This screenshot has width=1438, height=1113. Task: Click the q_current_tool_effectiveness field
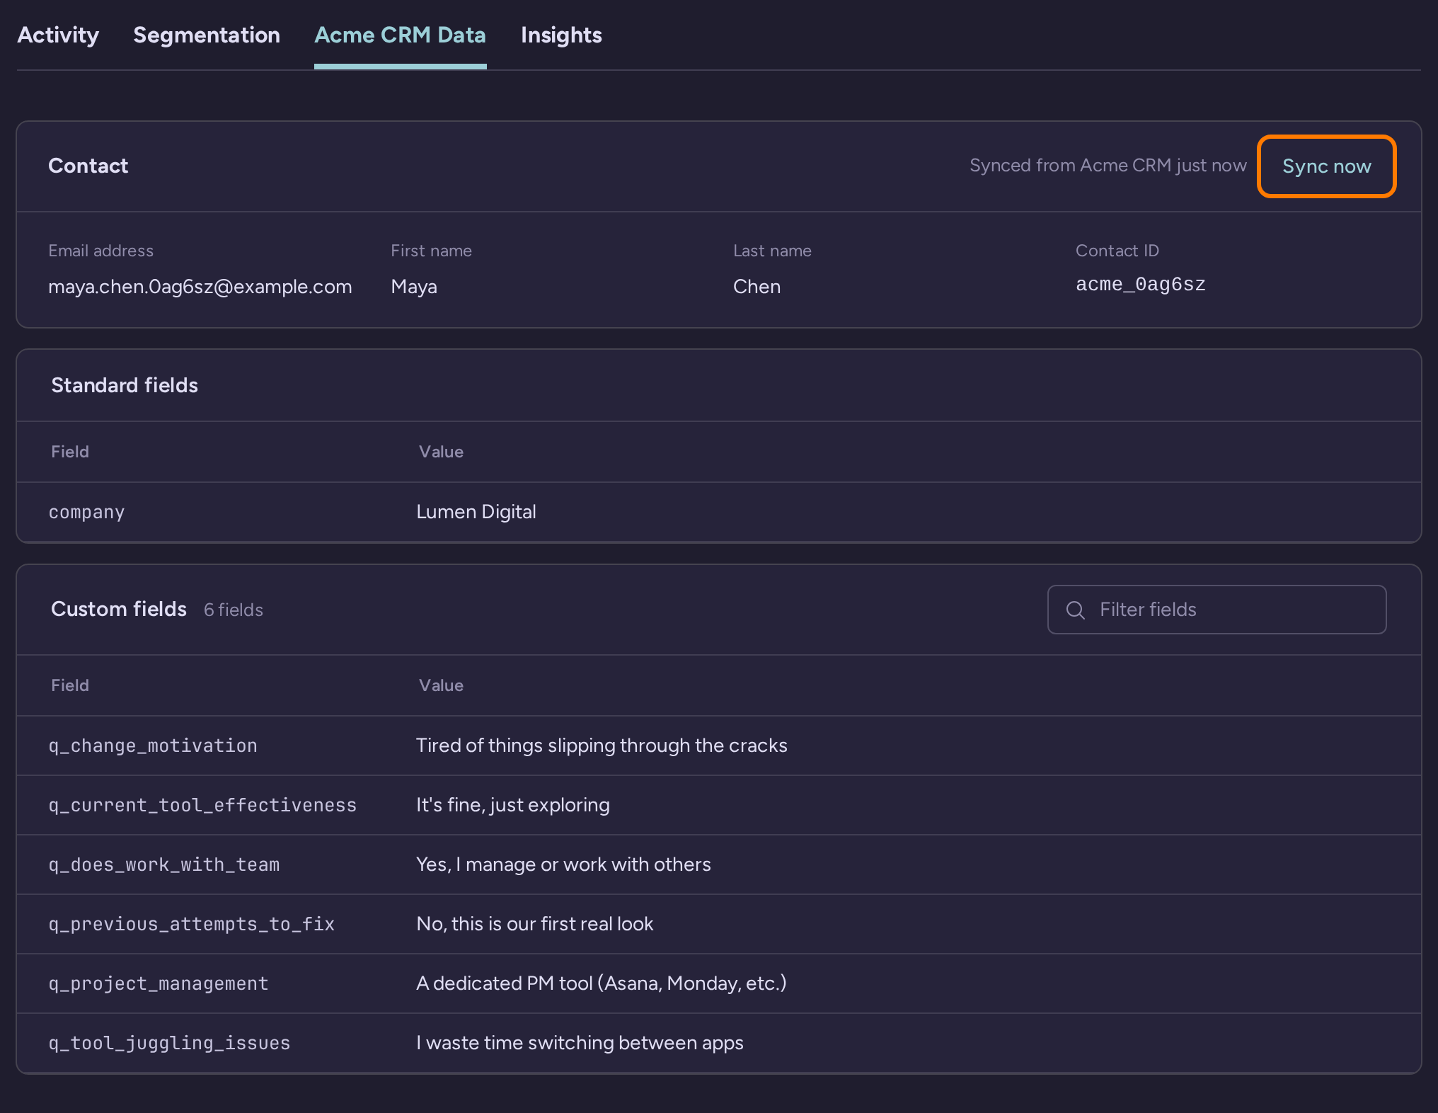[x=202, y=805]
